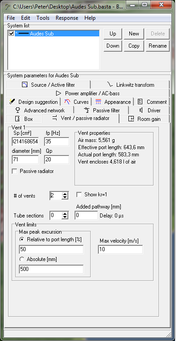Open the Source / Active filter tab
This screenshot has width=176, height=341.
coord(48,85)
